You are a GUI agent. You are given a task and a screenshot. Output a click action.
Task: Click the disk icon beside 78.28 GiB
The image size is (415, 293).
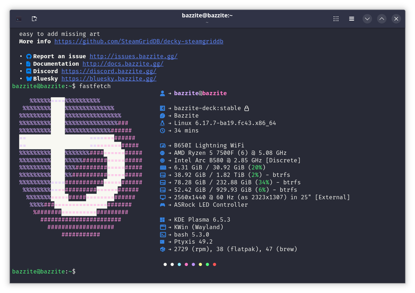[163, 183]
